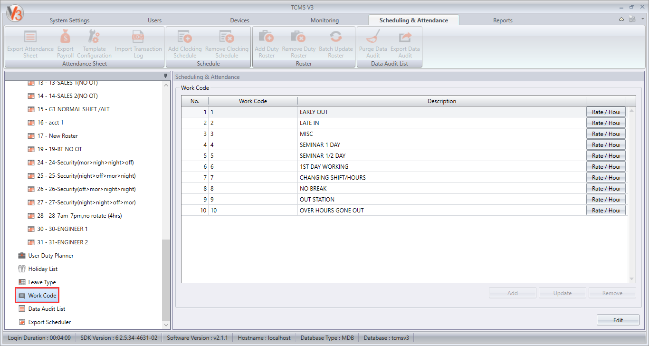Click the Add Duty Roster icon

click(267, 37)
